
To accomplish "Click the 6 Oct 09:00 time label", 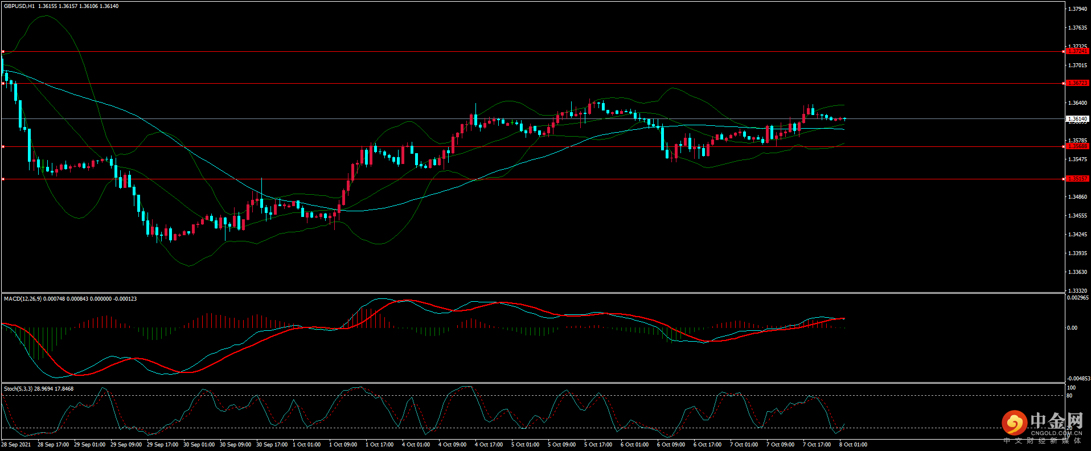I will tap(671, 445).
